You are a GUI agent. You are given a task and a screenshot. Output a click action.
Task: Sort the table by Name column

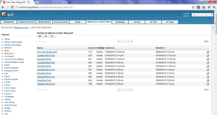(x=40, y=48)
